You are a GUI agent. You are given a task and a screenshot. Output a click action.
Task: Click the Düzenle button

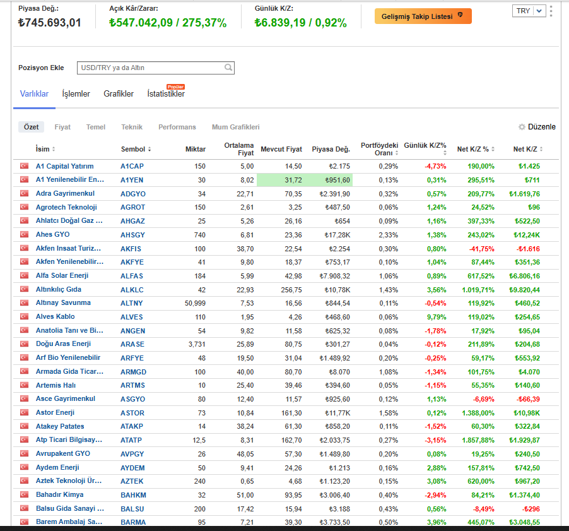[537, 127]
